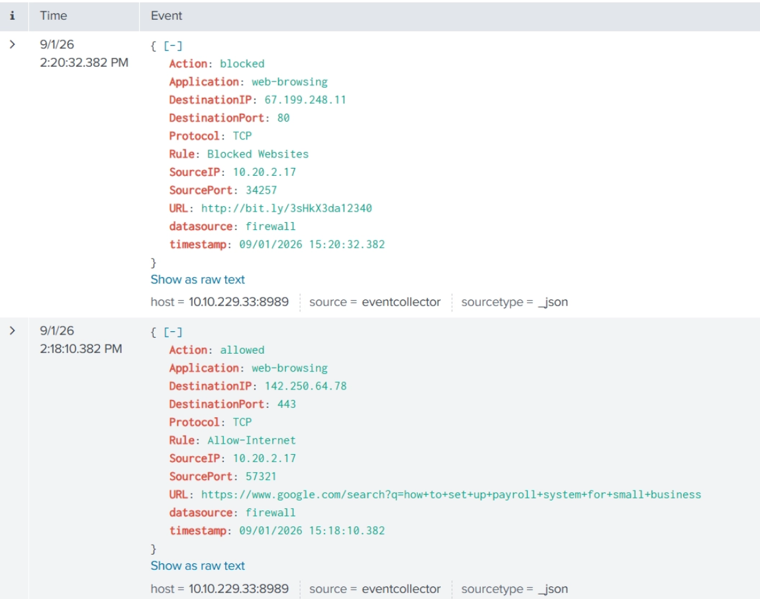Click DestinationPort value 80
This screenshot has height=599, width=760.
pos(283,118)
